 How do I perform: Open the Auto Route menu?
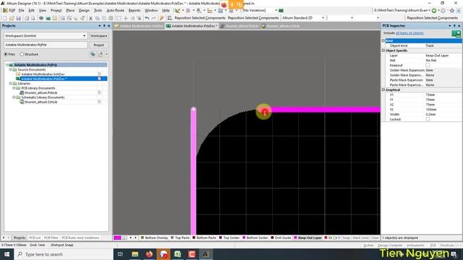point(115,10)
